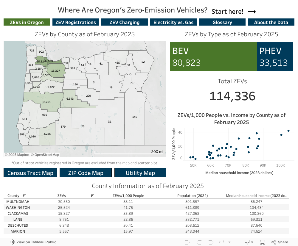Open the replay speed dropdown arrow

(229, 242)
